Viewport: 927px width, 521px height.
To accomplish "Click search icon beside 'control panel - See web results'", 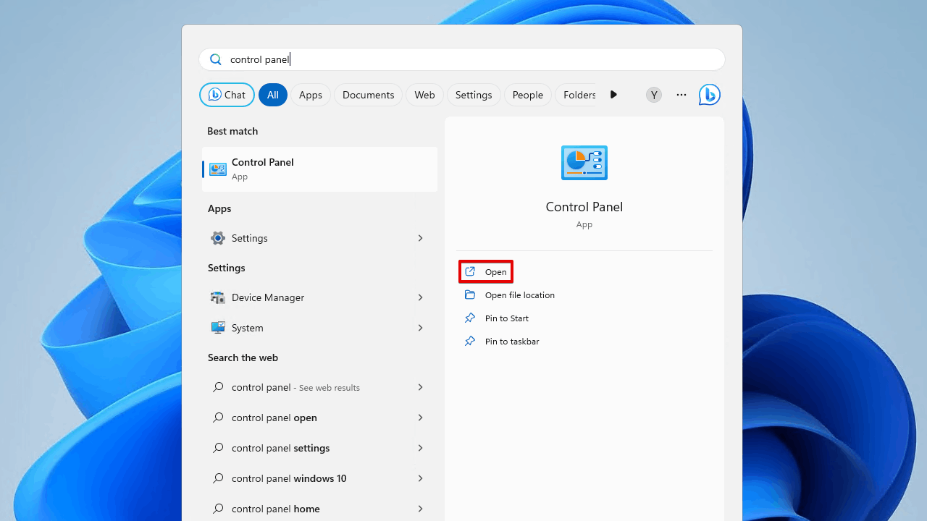I will click(x=217, y=387).
